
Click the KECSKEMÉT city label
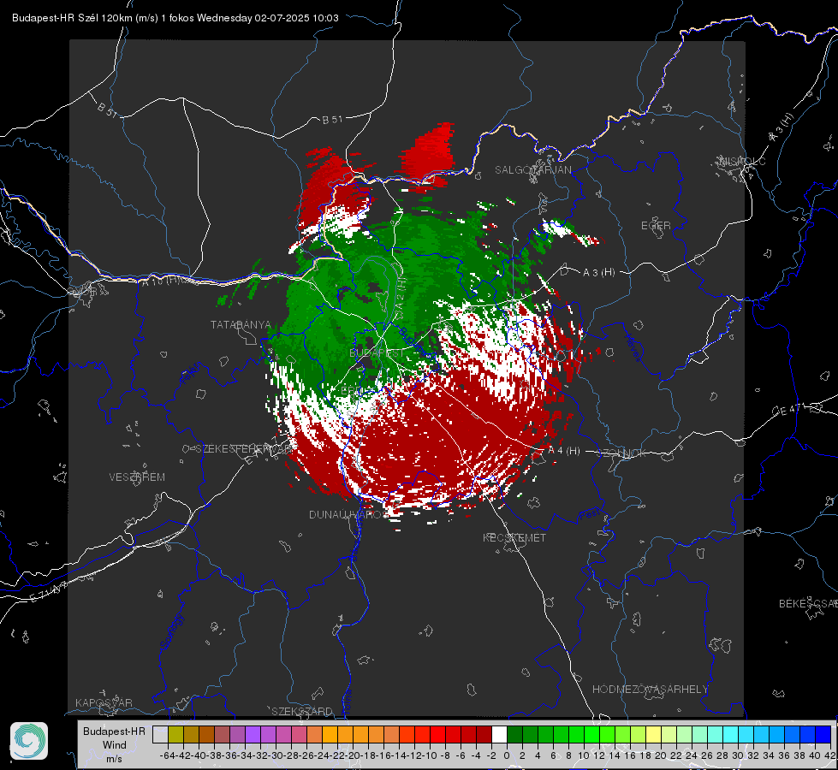[x=514, y=538]
